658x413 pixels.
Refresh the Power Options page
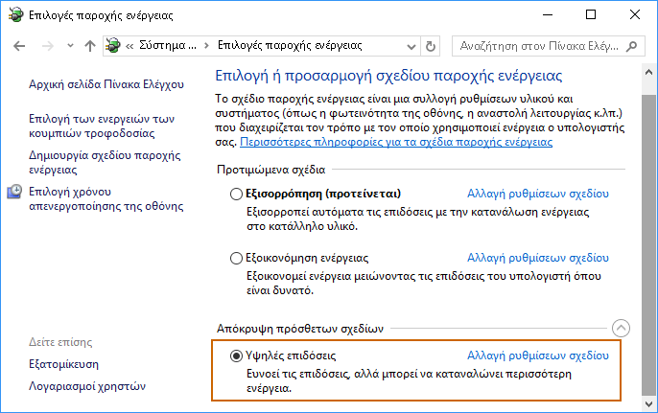point(431,46)
